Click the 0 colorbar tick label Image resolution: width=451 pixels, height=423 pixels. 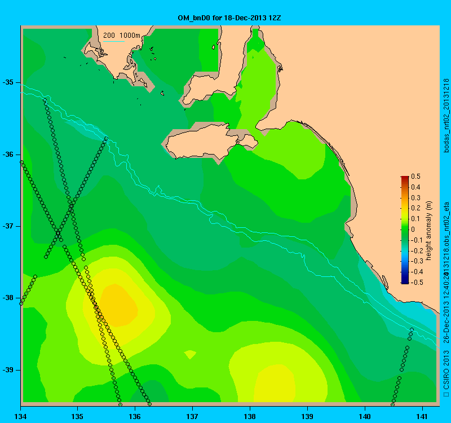click(x=413, y=230)
